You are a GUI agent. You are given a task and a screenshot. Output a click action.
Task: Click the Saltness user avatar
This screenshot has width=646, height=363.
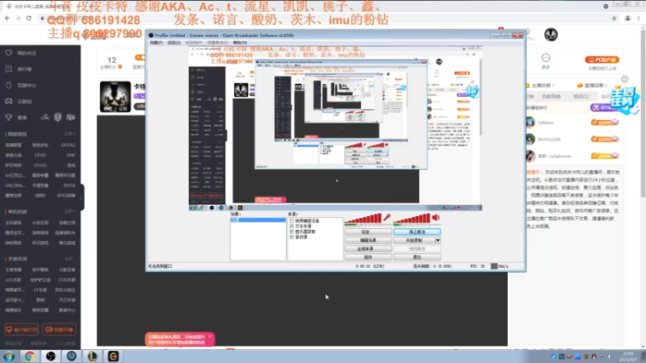[531, 123]
